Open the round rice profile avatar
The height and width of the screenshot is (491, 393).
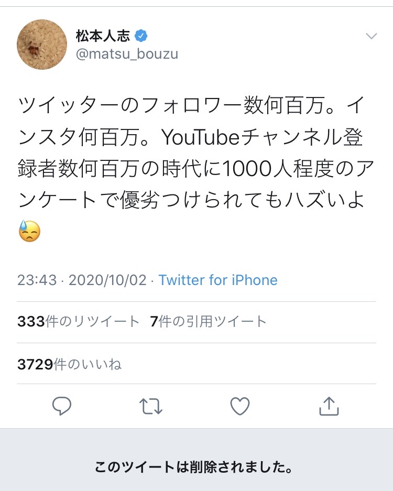tap(42, 45)
